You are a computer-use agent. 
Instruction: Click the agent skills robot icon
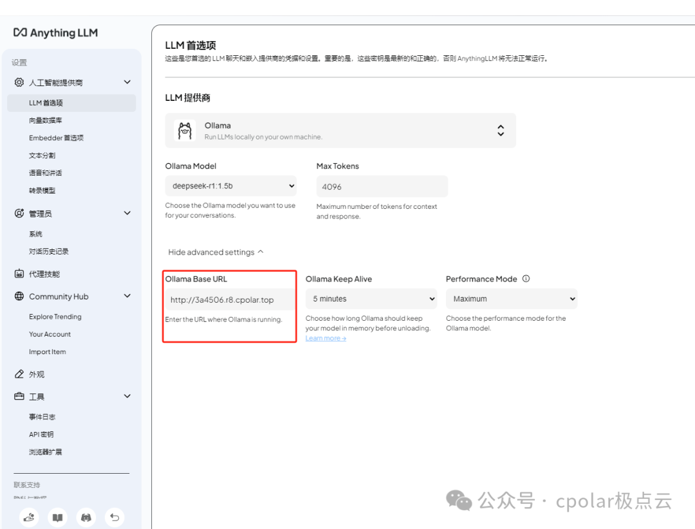(x=19, y=274)
